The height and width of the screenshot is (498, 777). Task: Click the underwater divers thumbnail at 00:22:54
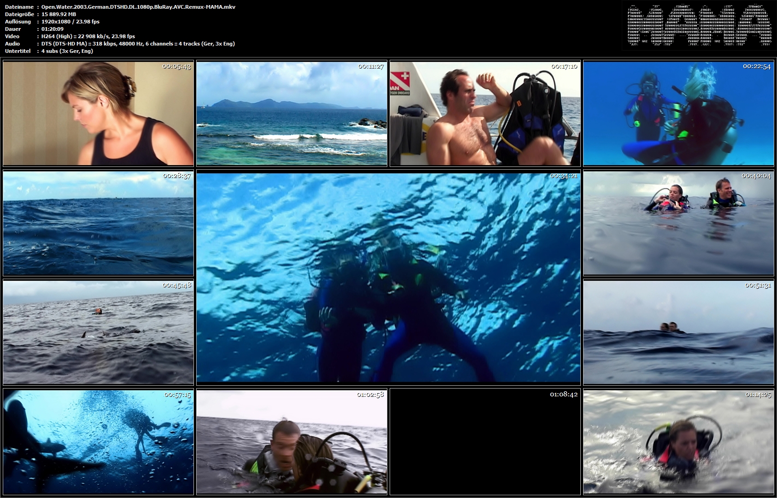click(678, 113)
